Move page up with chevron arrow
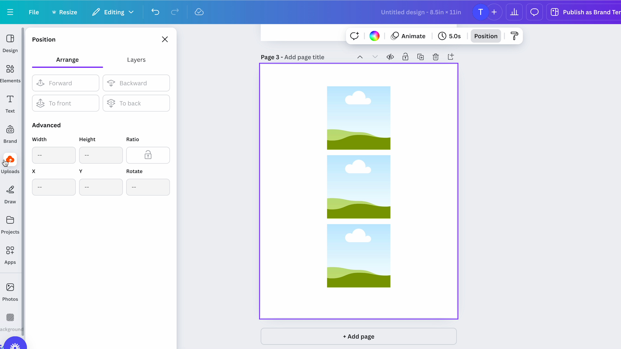Screen dimensions: 621x349 click(x=360, y=57)
